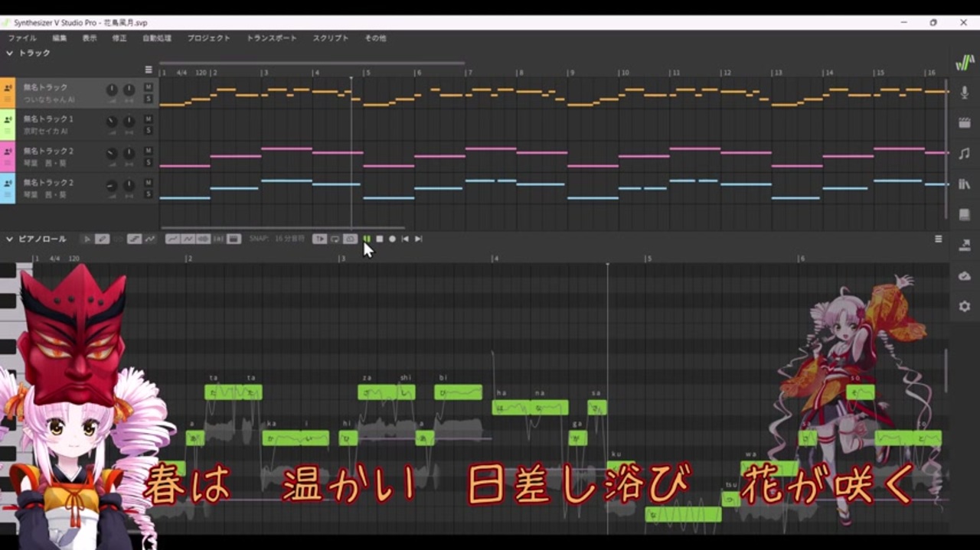Click the arrangement horizontal scrollbar above the ruler
The height and width of the screenshot is (550, 980).
click(312, 63)
